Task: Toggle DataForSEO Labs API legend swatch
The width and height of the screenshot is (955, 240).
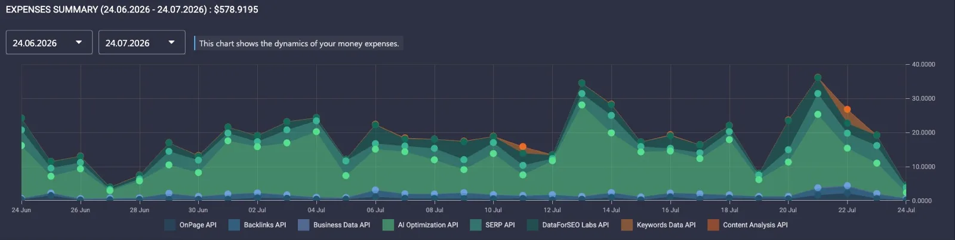Action: (x=532, y=225)
